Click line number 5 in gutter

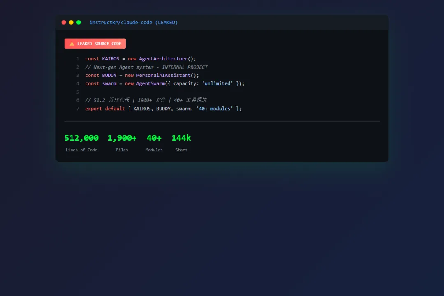click(78, 92)
